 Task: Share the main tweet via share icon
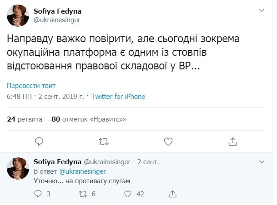[232, 141]
